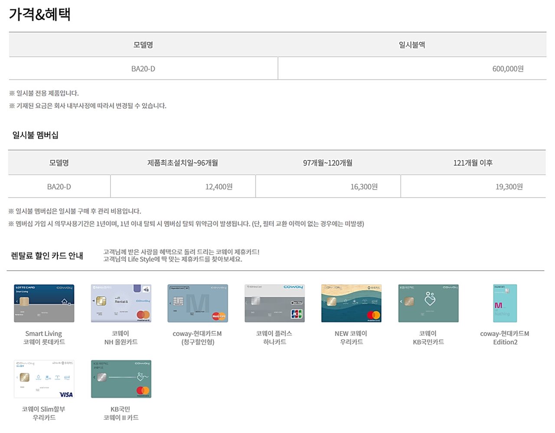The image size is (555, 433).
Task: Select the 코웨이 Slim할부 우리카드 image
Action: (44, 379)
